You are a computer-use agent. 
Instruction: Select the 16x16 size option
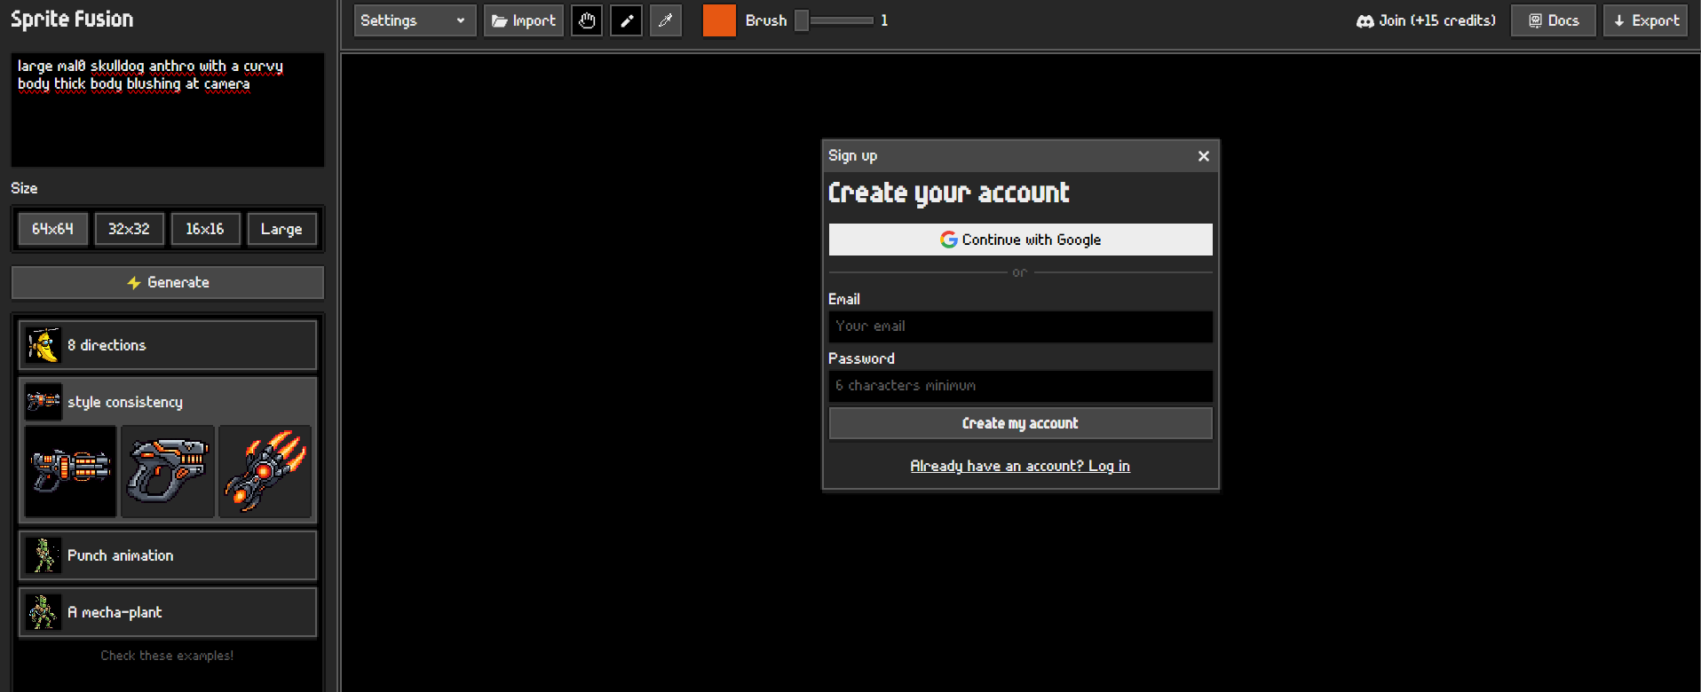point(205,229)
